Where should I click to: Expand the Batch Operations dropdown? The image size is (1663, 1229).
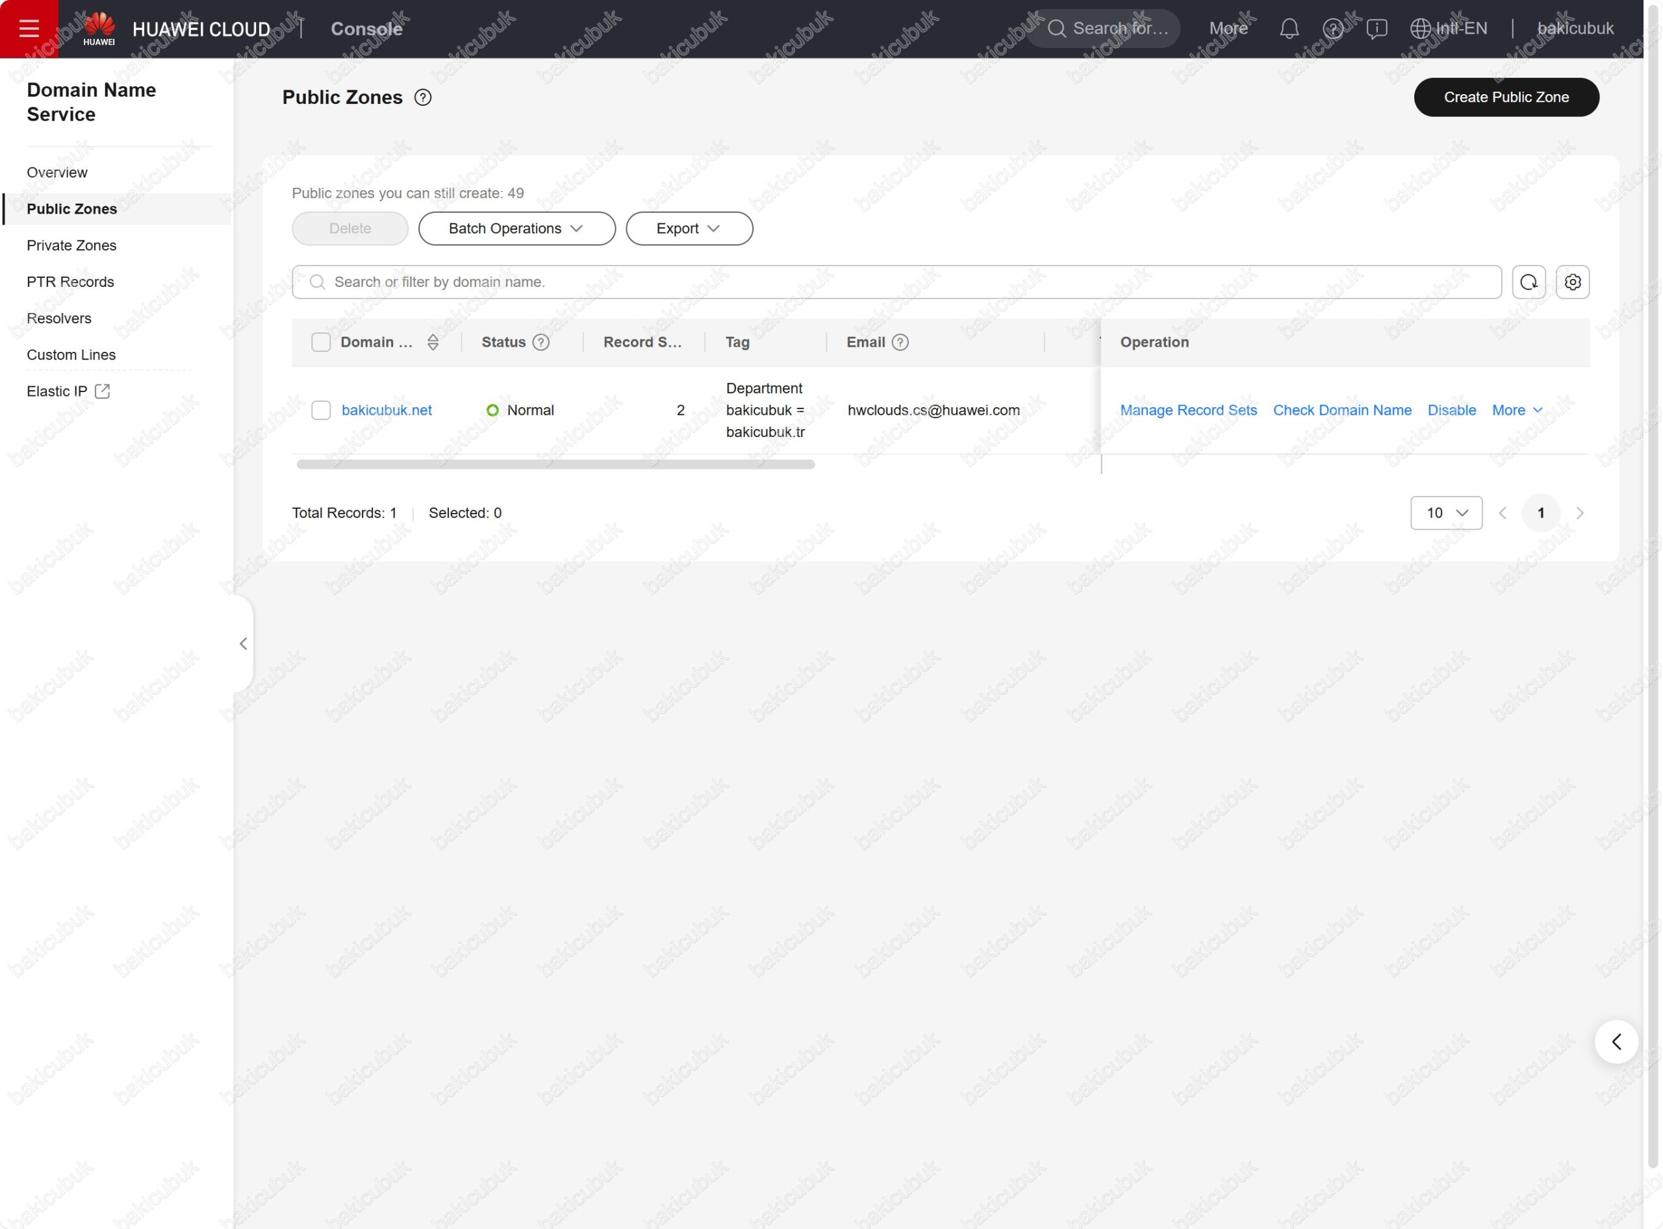click(516, 229)
